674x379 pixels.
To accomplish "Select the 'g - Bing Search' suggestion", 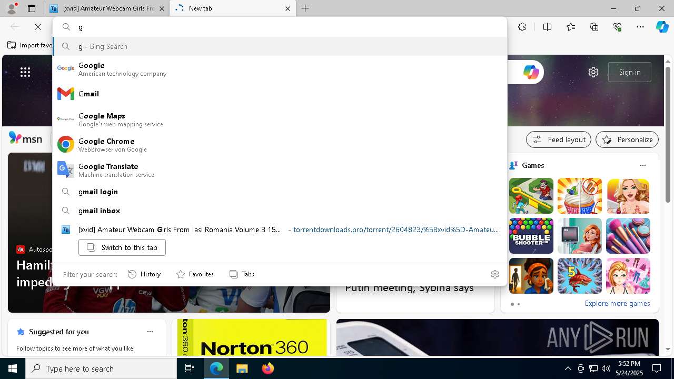I will pyautogui.click(x=280, y=46).
